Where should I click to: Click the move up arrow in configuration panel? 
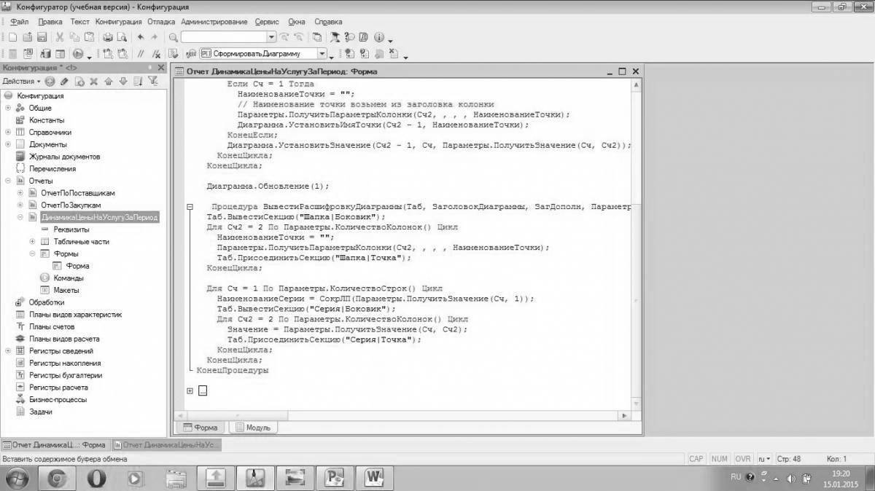[x=109, y=81]
